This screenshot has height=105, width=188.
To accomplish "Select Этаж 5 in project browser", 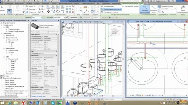I will click(x=13, y=70).
